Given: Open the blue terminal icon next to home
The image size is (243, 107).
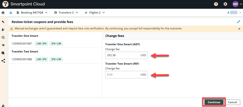Looking at the screenshot, I should 11,13.
